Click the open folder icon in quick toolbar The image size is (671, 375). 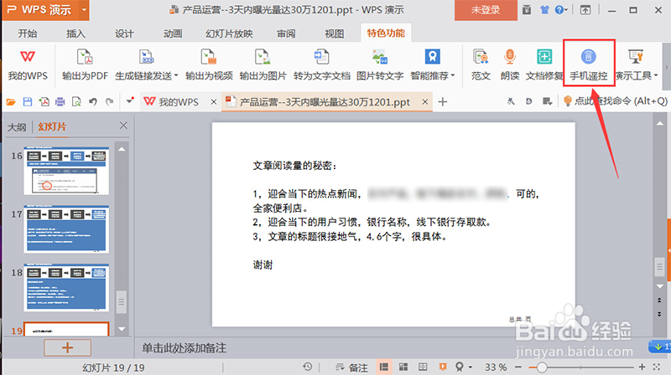point(11,101)
